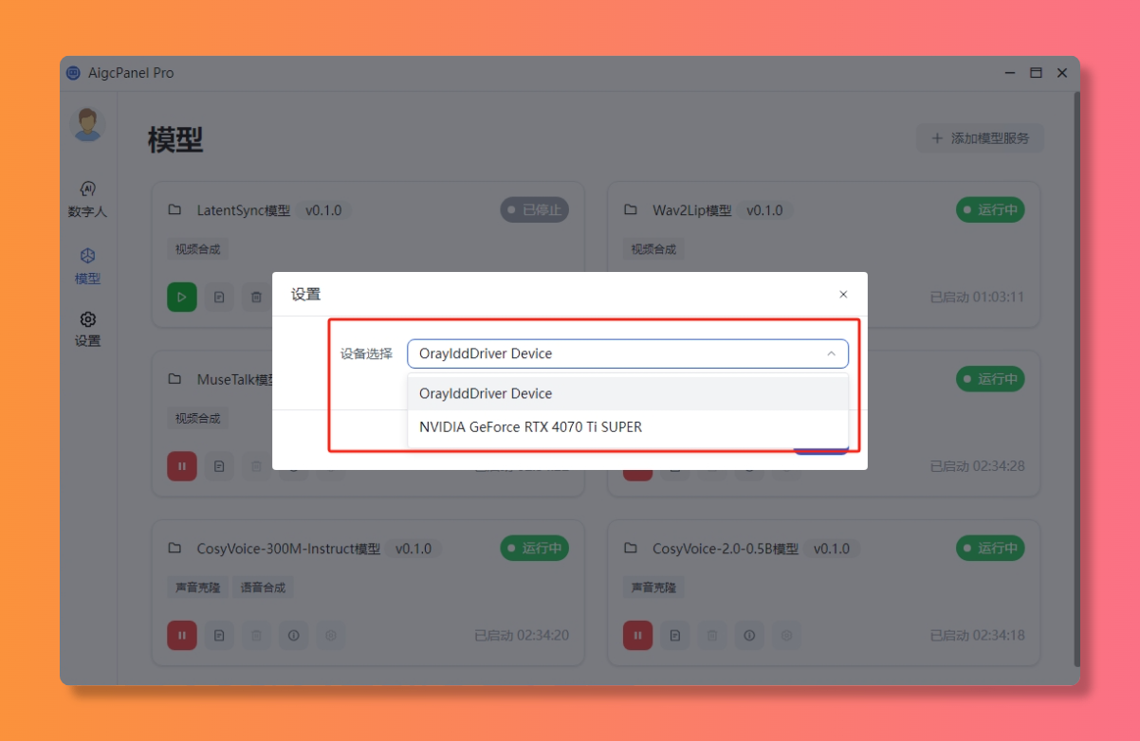The width and height of the screenshot is (1140, 741).
Task: Stop the CosyVoice-2.0-0.5B model
Action: [x=637, y=635]
